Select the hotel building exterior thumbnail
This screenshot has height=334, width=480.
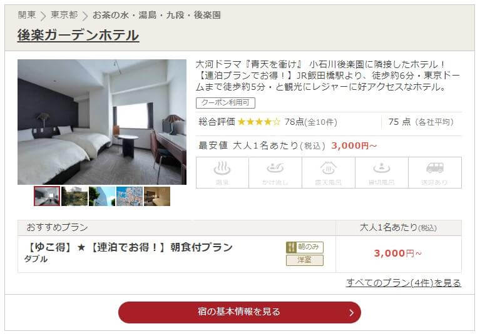pos(102,196)
